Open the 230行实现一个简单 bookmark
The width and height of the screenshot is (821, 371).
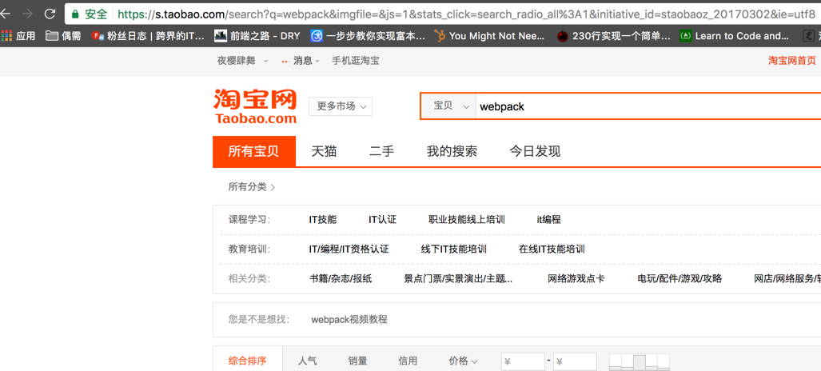[x=613, y=36]
